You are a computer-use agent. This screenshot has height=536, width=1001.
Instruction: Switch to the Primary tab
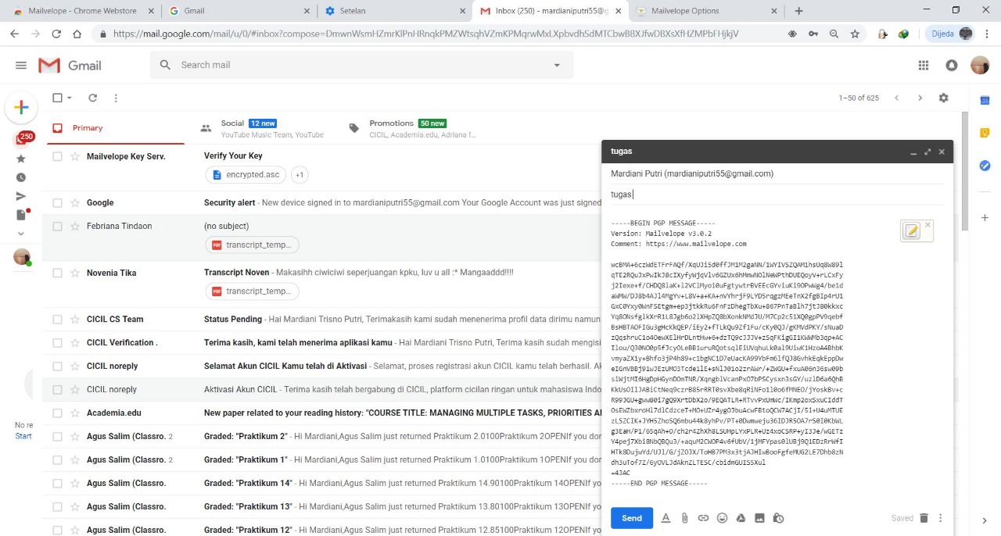116,128
